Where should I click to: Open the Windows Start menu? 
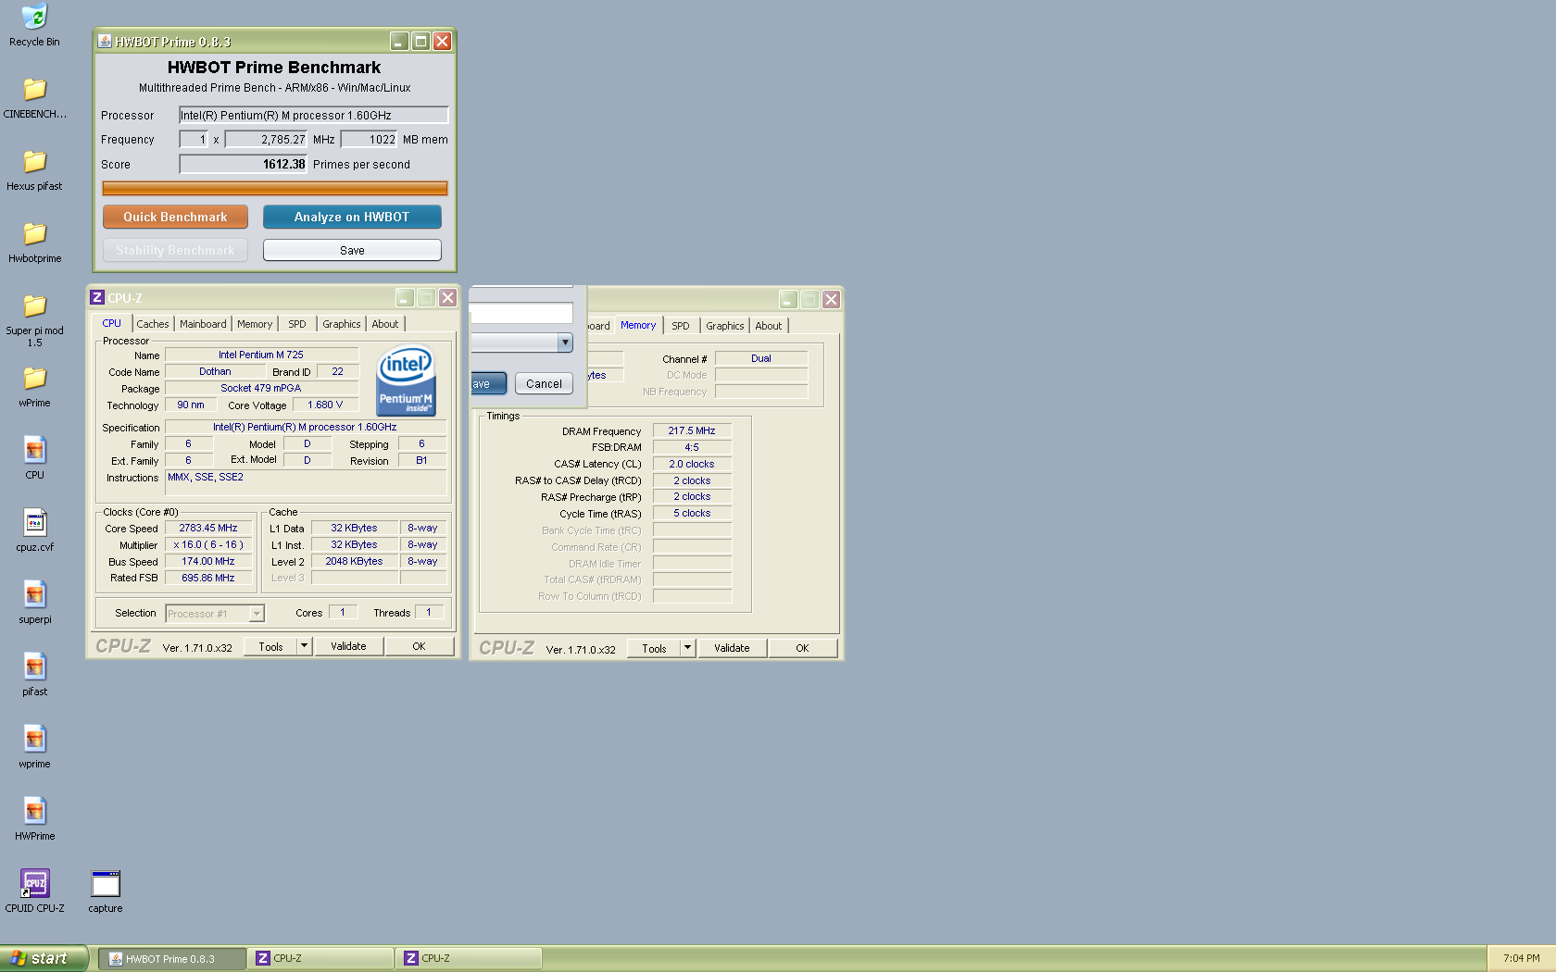(x=44, y=958)
